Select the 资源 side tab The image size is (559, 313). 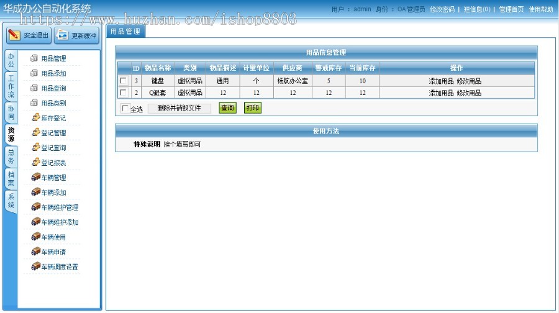pos(11,135)
